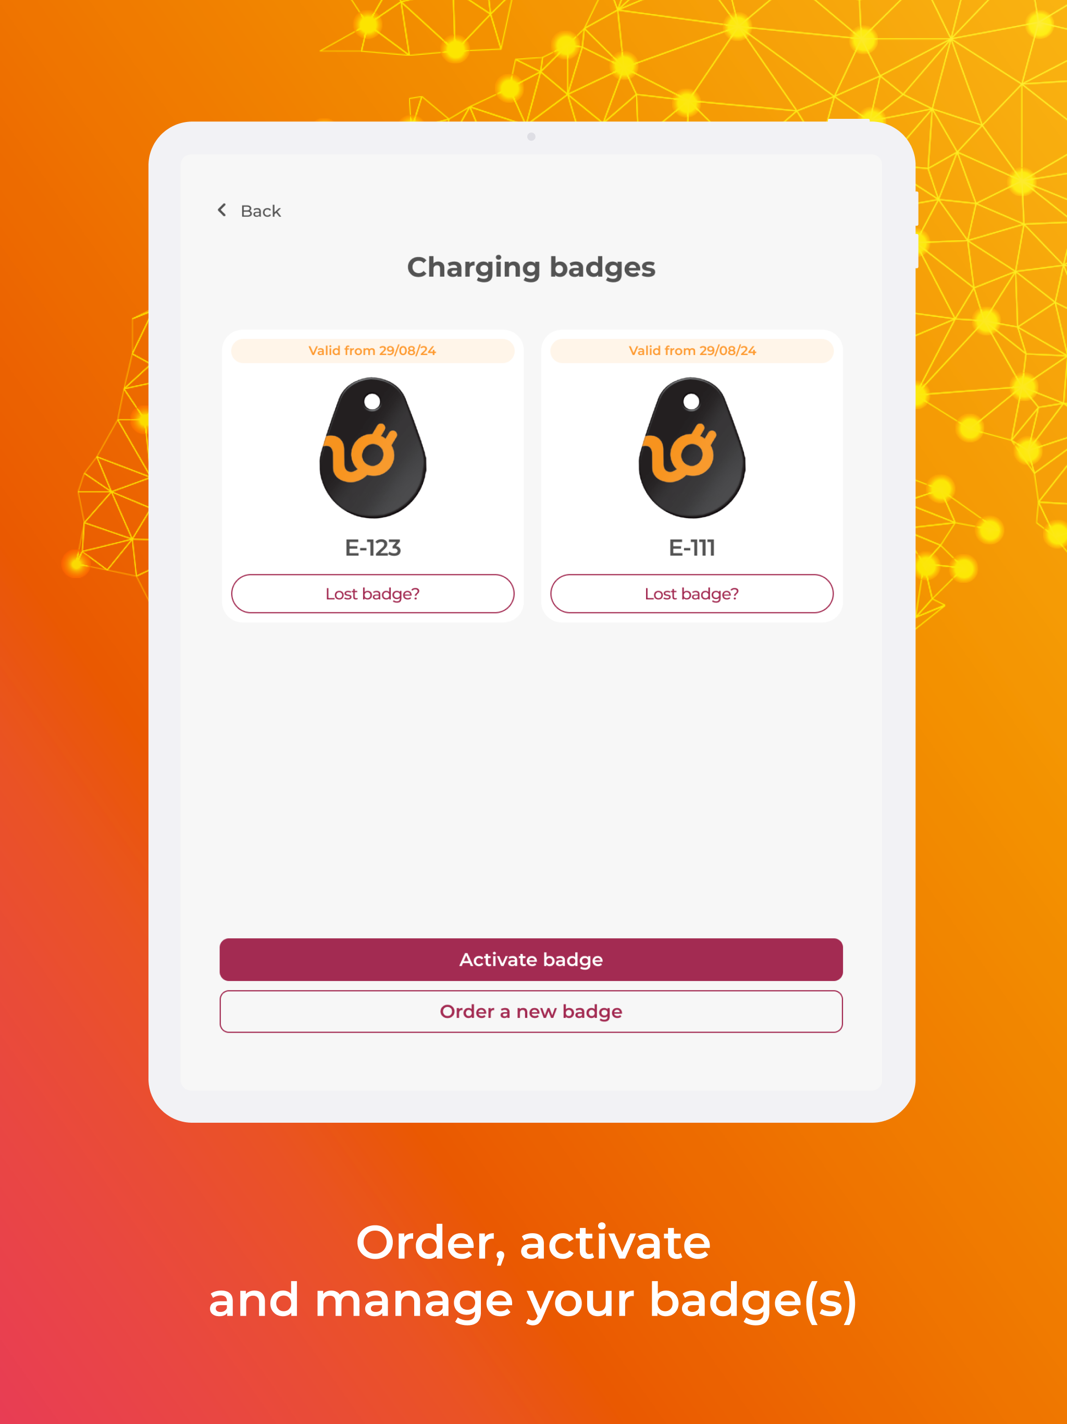
Task: Report the E-123 badge as lost
Action: point(373,594)
